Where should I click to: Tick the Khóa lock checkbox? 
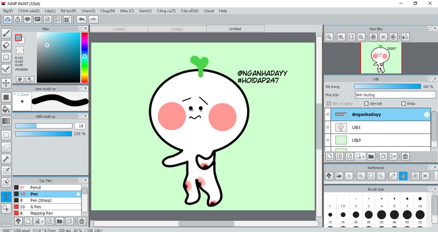click(x=403, y=104)
